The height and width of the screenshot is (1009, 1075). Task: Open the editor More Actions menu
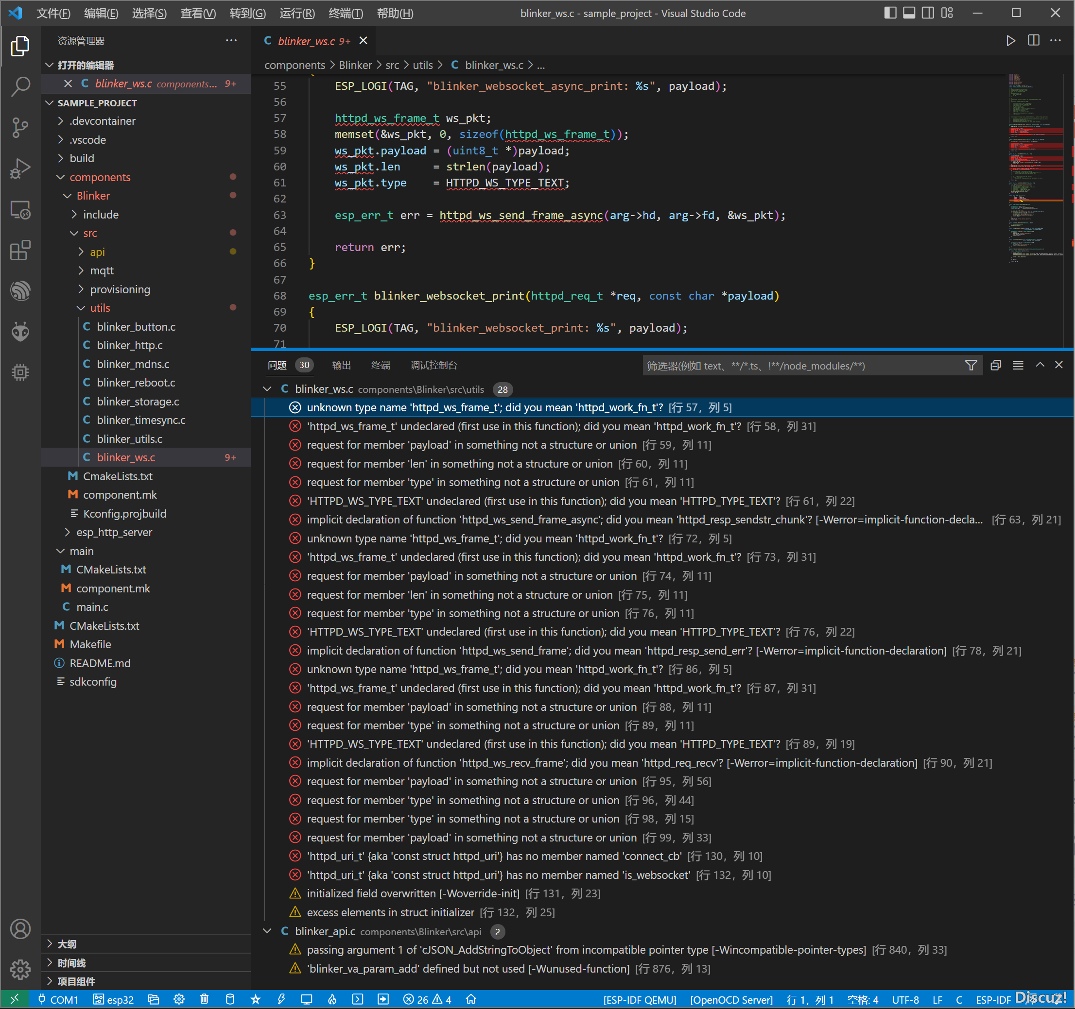point(1056,40)
